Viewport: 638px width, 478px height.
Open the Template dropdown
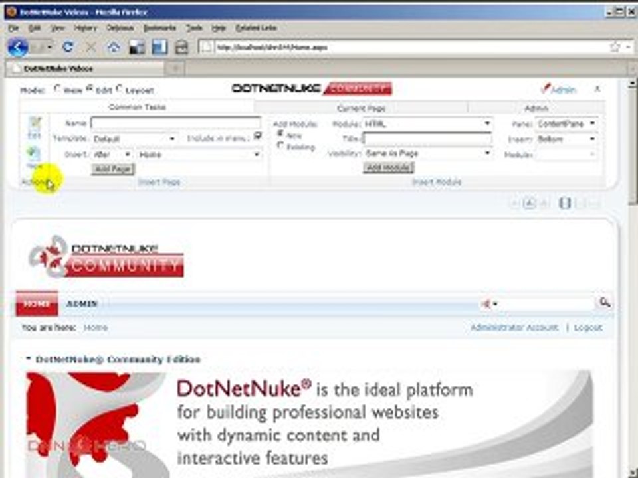[x=135, y=139]
